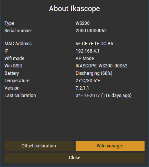The image size is (149, 167).
Task: Select MAC value 5E:CF:7F:1E:DC:BA
Action: click(x=95, y=44)
